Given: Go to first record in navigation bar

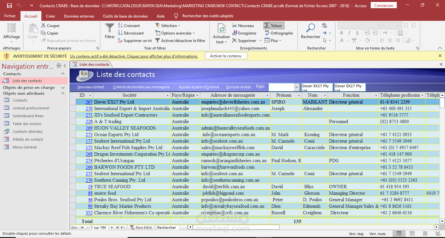Looking at the screenshot, I should [82, 228].
